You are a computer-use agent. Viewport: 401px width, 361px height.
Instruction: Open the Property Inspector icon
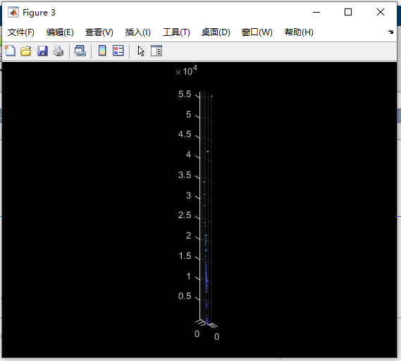click(156, 51)
